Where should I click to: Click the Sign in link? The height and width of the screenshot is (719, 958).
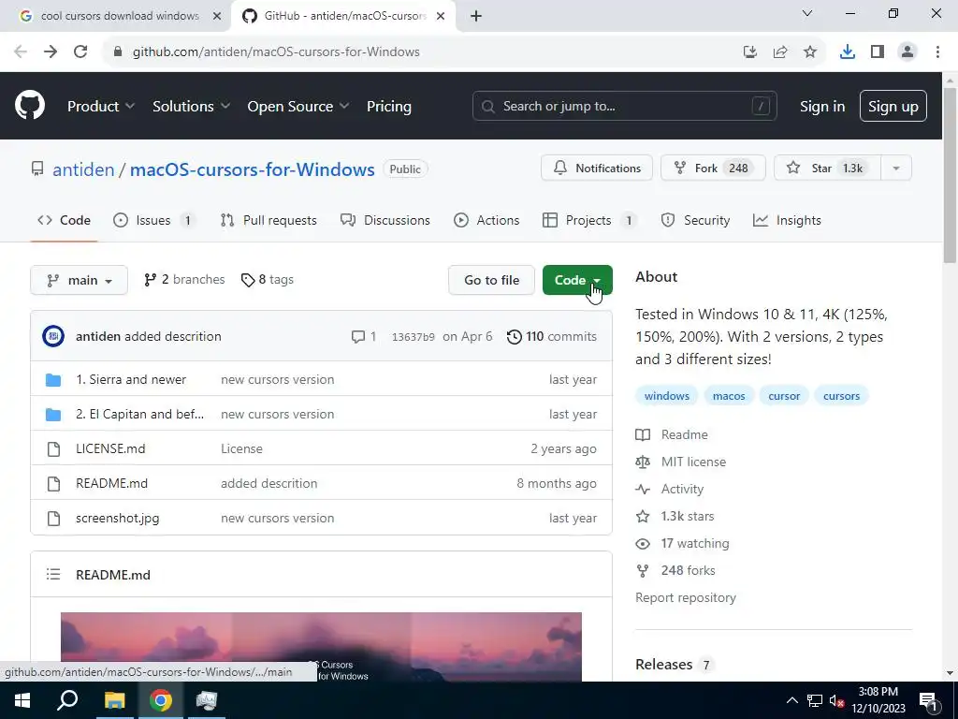point(822,107)
